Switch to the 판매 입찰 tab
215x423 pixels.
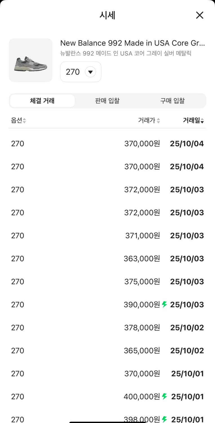pos(107,101)
